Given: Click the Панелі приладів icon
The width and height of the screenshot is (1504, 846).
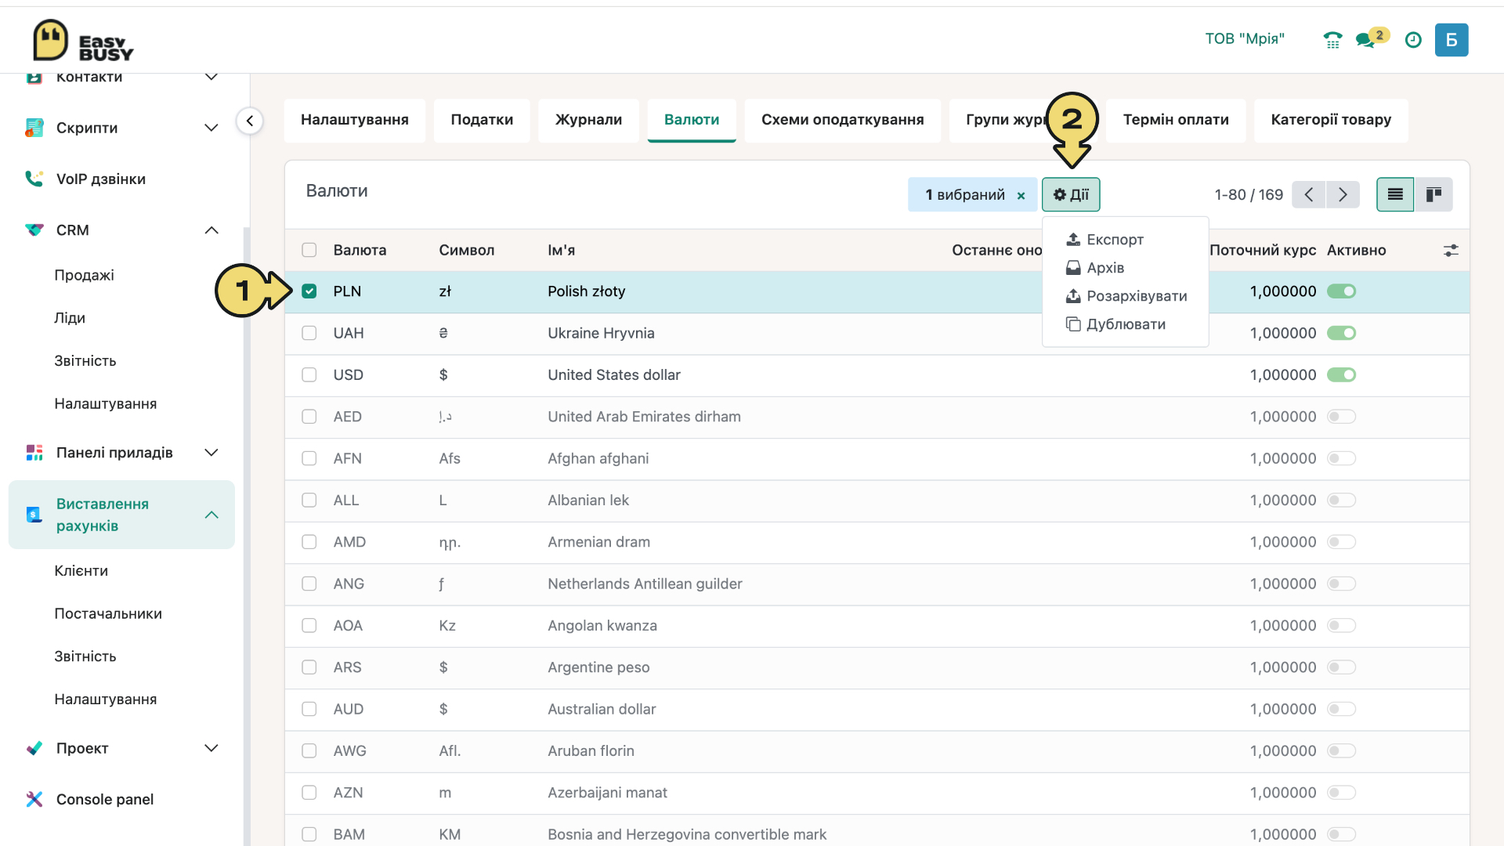Looking at the screenshot, I should click(x=34, y=453).
